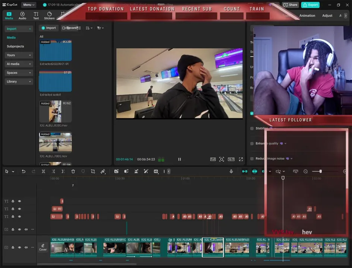Click the delete-right trim tool

[63, 172]
